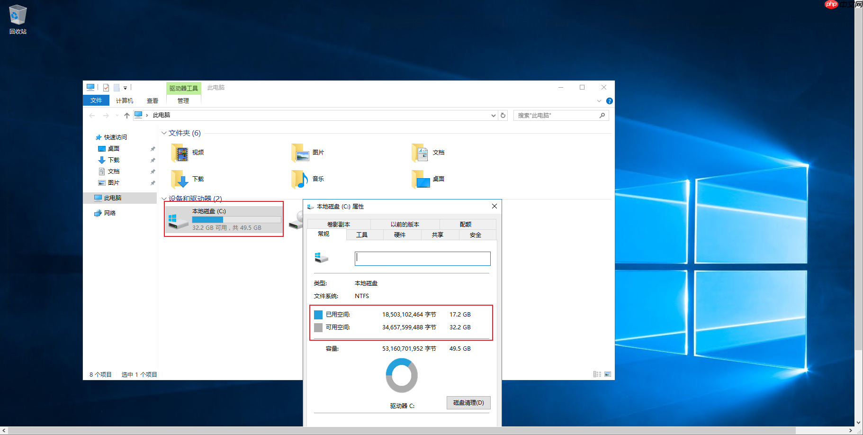Switch to thumbnail view via status bar icon
Viewport: 863px width, 435px height.
pyautogui.click(x=607, y=374)
